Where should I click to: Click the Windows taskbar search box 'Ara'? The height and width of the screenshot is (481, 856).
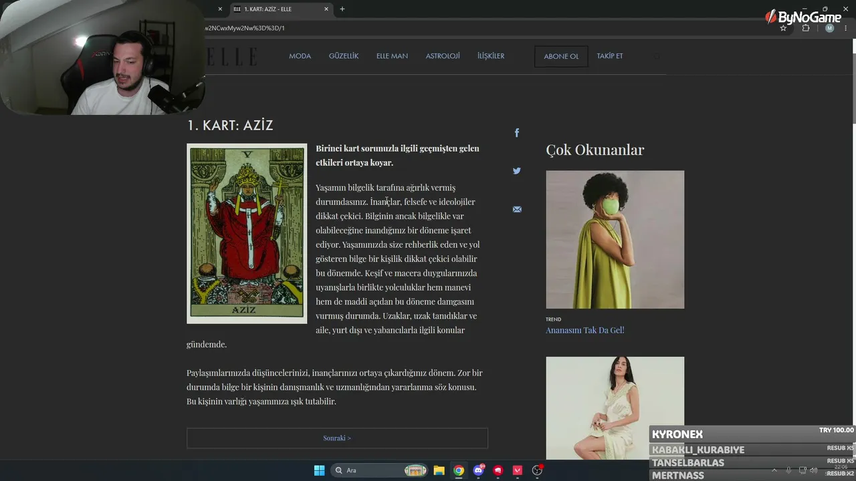379,470
